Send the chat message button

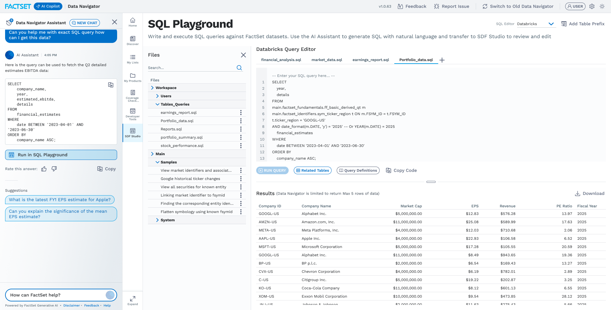point(110,295)
